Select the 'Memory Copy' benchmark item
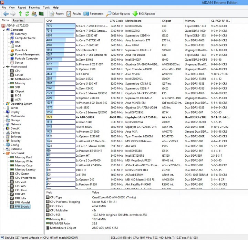This screenshot has width=248, height=240. coord(24,166)
